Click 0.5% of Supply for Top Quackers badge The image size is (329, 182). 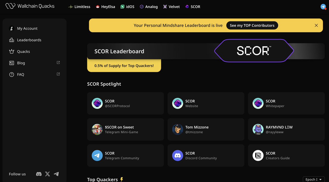[124, 66]
